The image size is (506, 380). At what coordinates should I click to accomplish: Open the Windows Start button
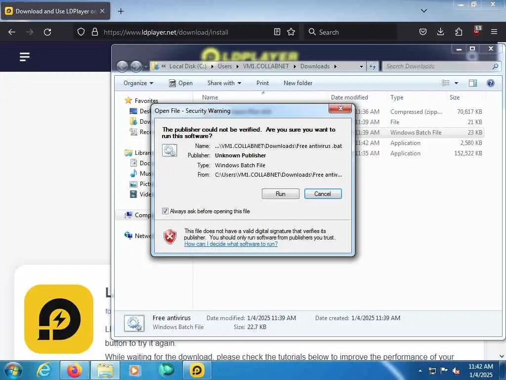pyautogui.click(x=13, y=370)
